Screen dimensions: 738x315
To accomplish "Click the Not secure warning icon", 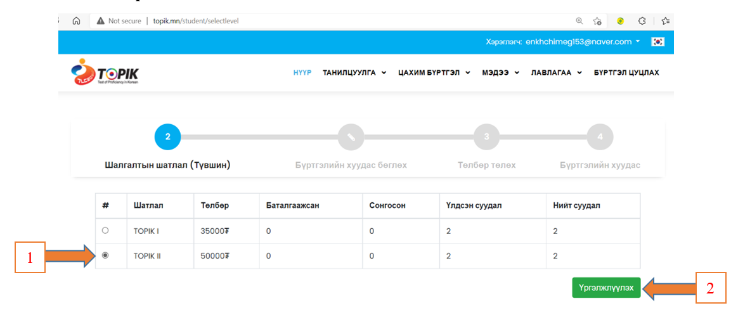I will pyautogui.click(x=101, y=21).
